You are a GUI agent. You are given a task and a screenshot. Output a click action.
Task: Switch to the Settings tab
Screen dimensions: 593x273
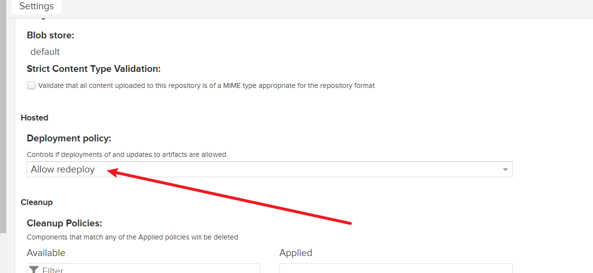click(36, 7)
